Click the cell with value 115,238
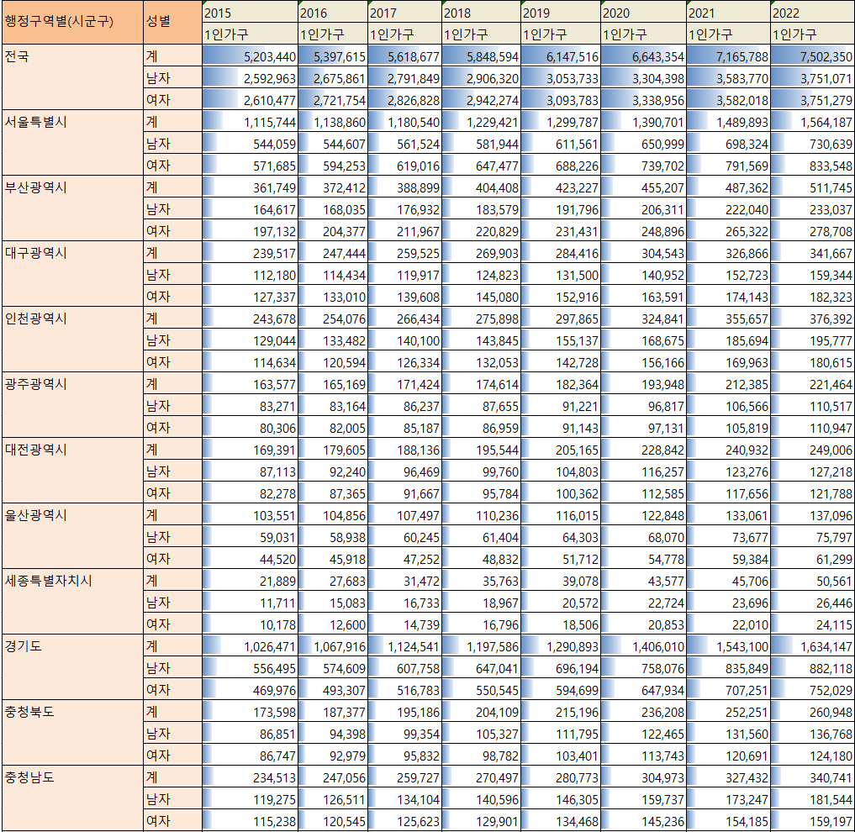 coord(250,820)
